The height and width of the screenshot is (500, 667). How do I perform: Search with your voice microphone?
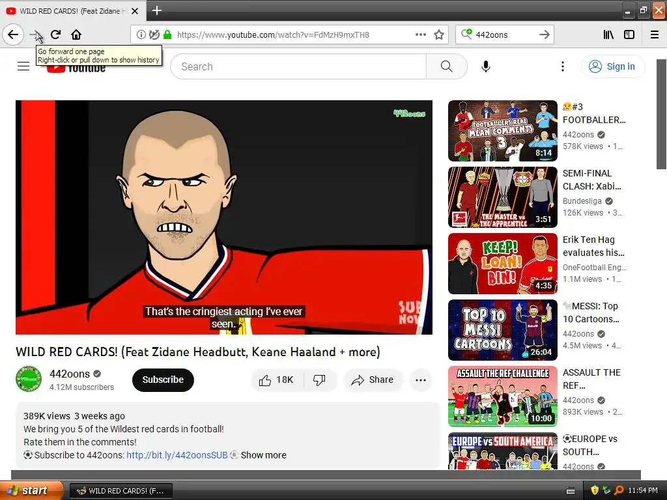486,66
